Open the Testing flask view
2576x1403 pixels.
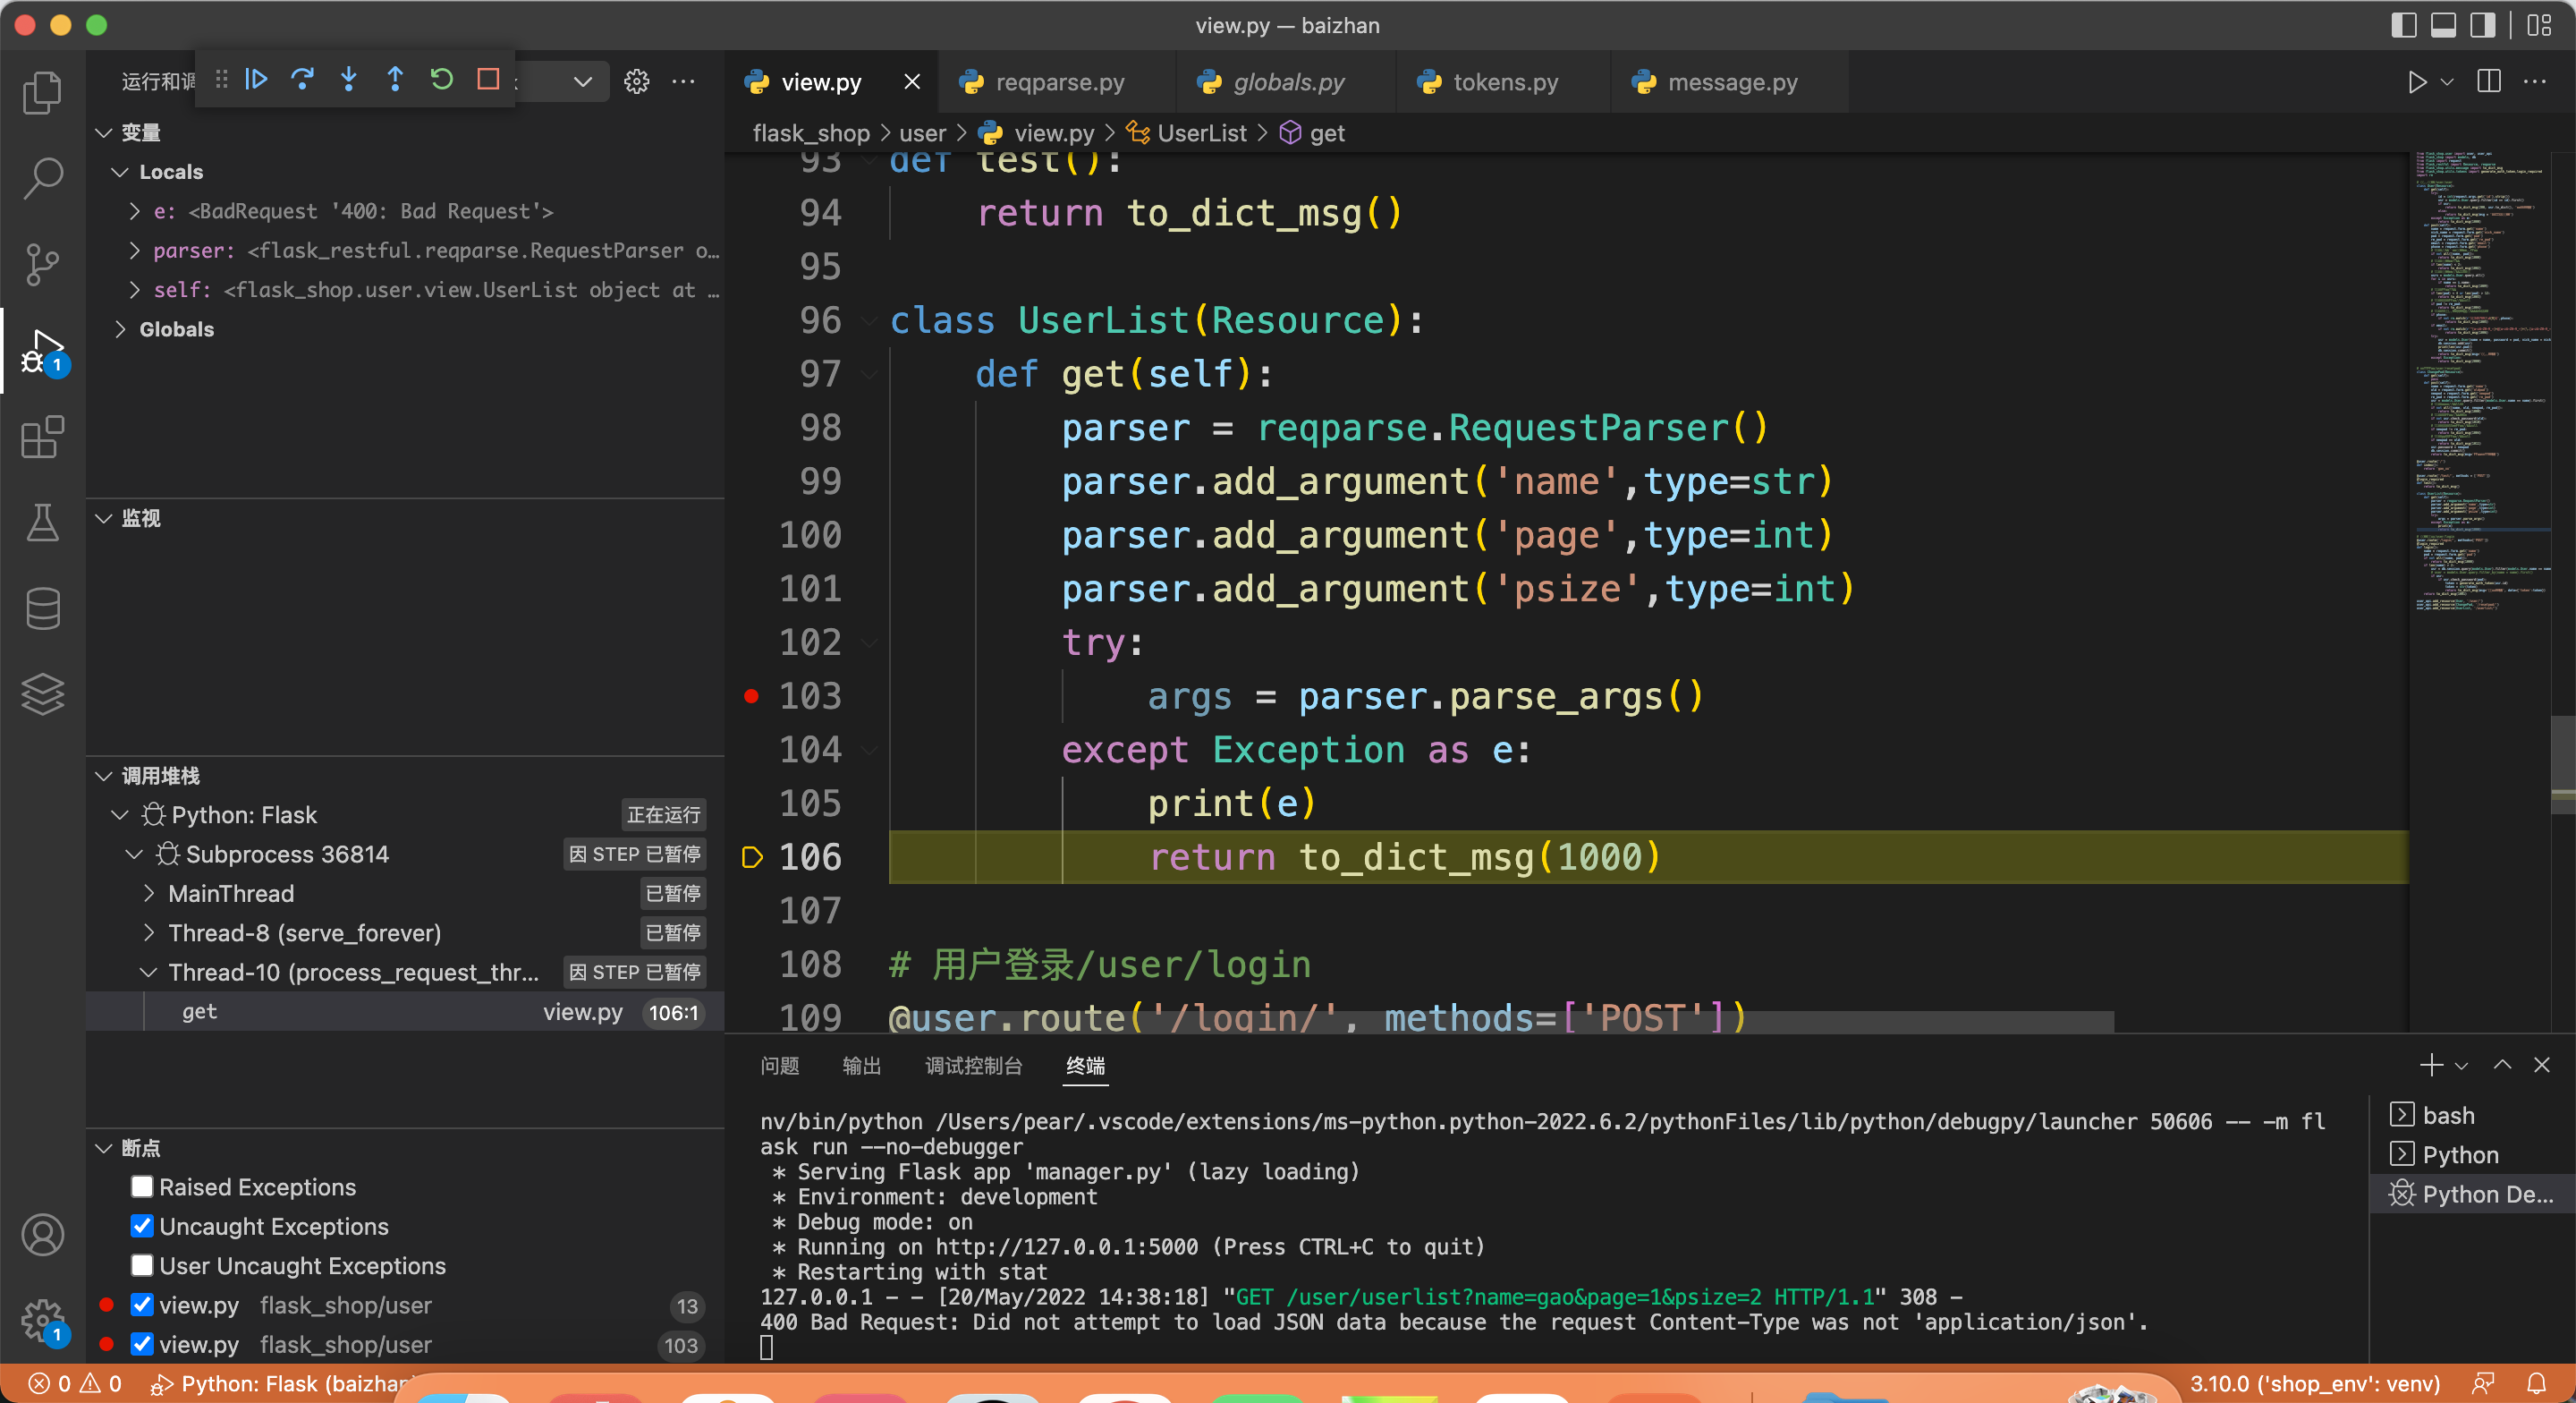pyautogui.click(x=42, y=523)
